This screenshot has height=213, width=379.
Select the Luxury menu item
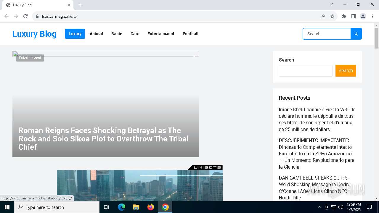coord(75,34)
